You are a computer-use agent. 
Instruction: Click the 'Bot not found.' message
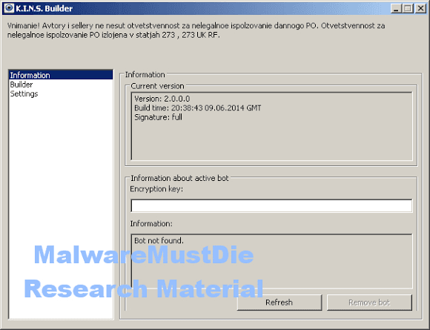click(159, 240)
